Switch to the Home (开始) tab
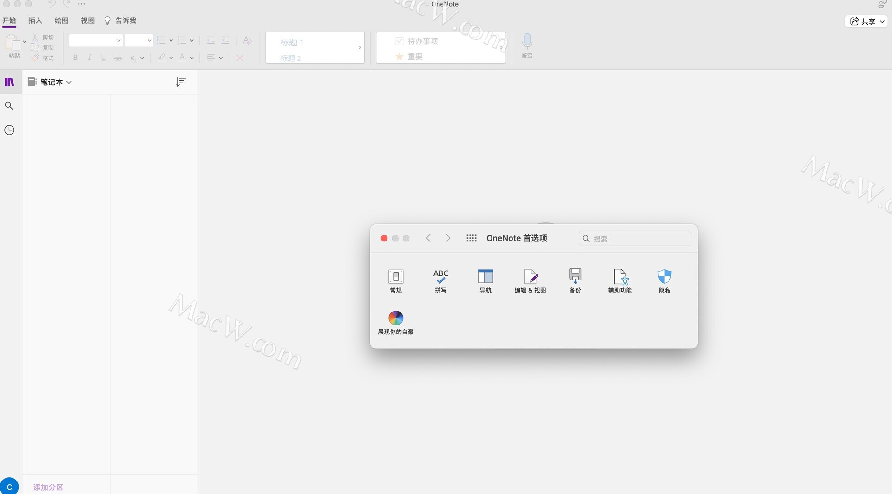Viewport: 892px width, 494px height. click(9, 20)
